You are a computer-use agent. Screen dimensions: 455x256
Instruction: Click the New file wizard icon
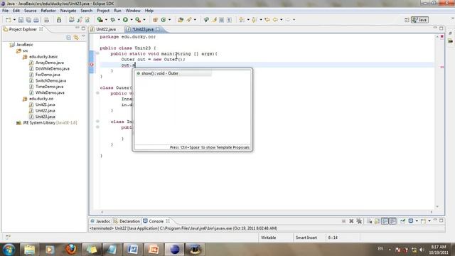(x=8, y=20)
